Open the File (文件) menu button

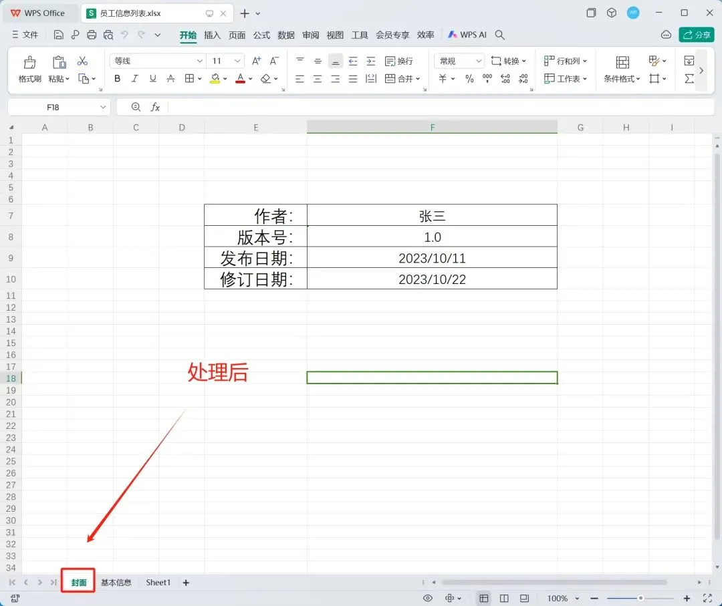pos(25,35)
